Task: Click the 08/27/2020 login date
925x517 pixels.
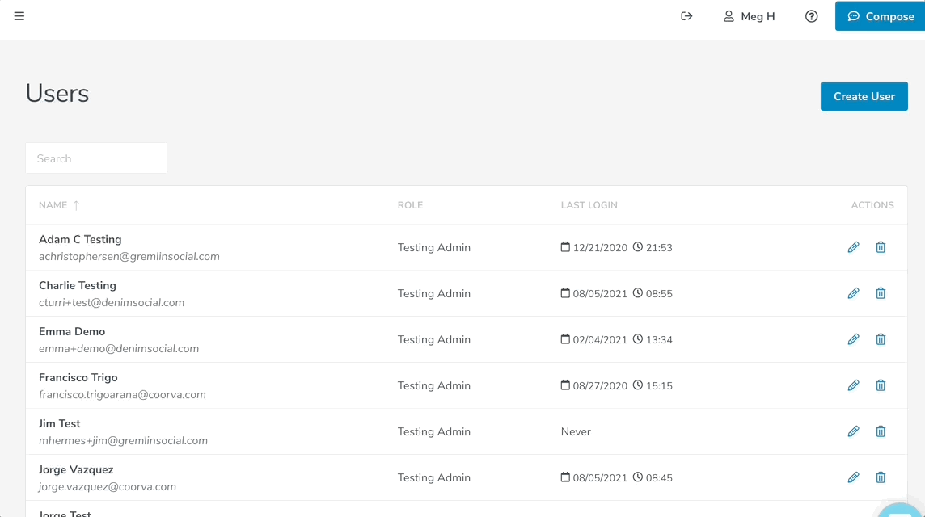Action: [x=600, y=385]
